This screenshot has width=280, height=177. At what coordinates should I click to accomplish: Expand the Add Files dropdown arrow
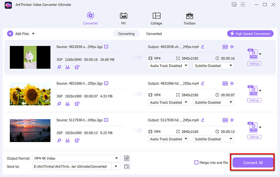pyautogui.click(x=33, y=34)
